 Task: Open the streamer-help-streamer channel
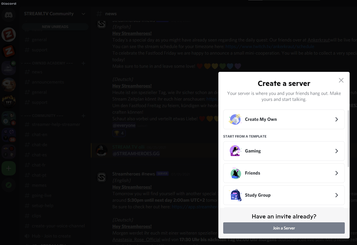point(56,124)
